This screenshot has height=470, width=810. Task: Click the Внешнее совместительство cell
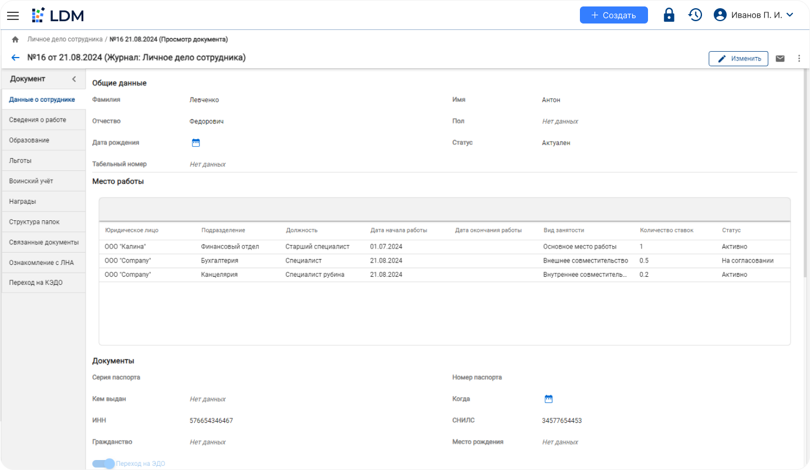(586, 260)
